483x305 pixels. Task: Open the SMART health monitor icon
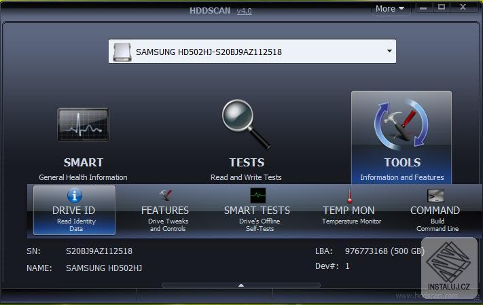pyautogui.click(x=83, y=125)
